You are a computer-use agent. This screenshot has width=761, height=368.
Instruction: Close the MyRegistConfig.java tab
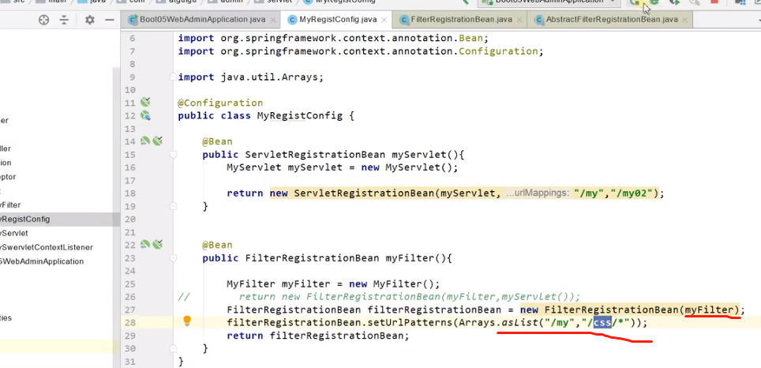coord(384,21)
